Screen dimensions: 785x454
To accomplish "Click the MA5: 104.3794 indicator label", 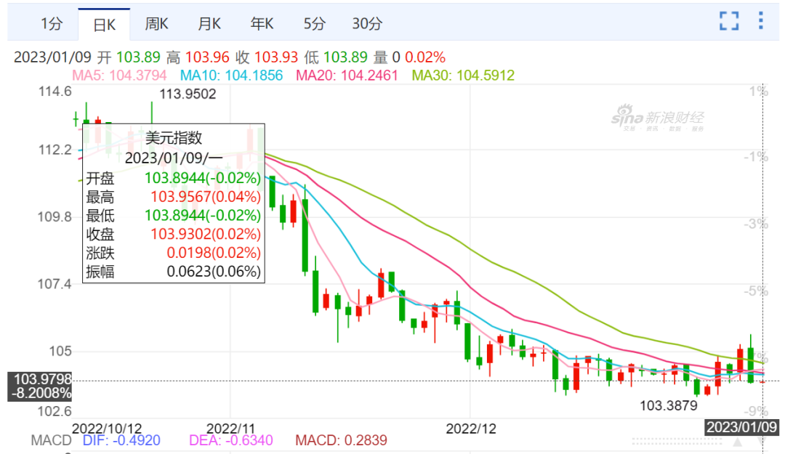I will click(119, 76).
